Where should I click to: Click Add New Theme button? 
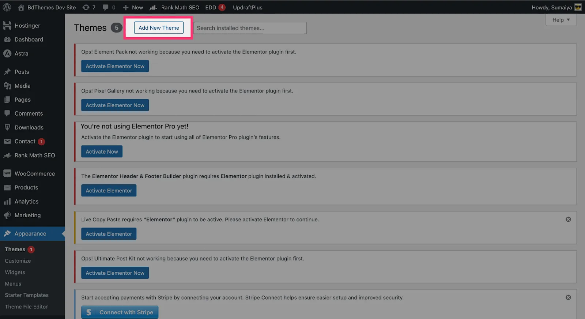click(159, 28)
